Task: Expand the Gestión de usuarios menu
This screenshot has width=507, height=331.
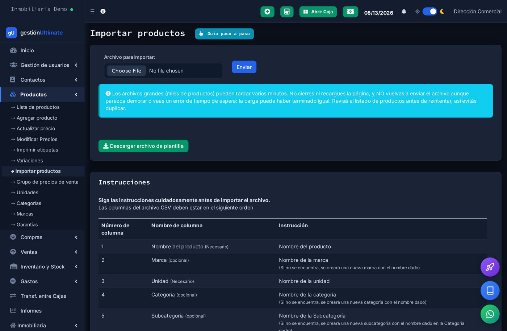Action: click(42, 65)
